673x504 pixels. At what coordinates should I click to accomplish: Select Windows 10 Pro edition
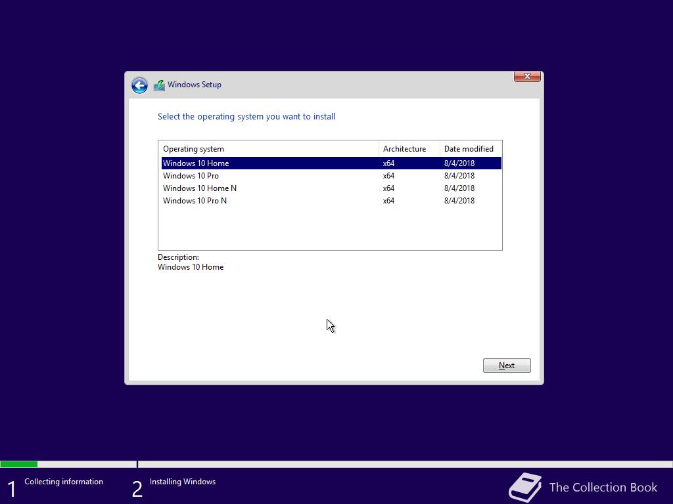coord(331,176)
